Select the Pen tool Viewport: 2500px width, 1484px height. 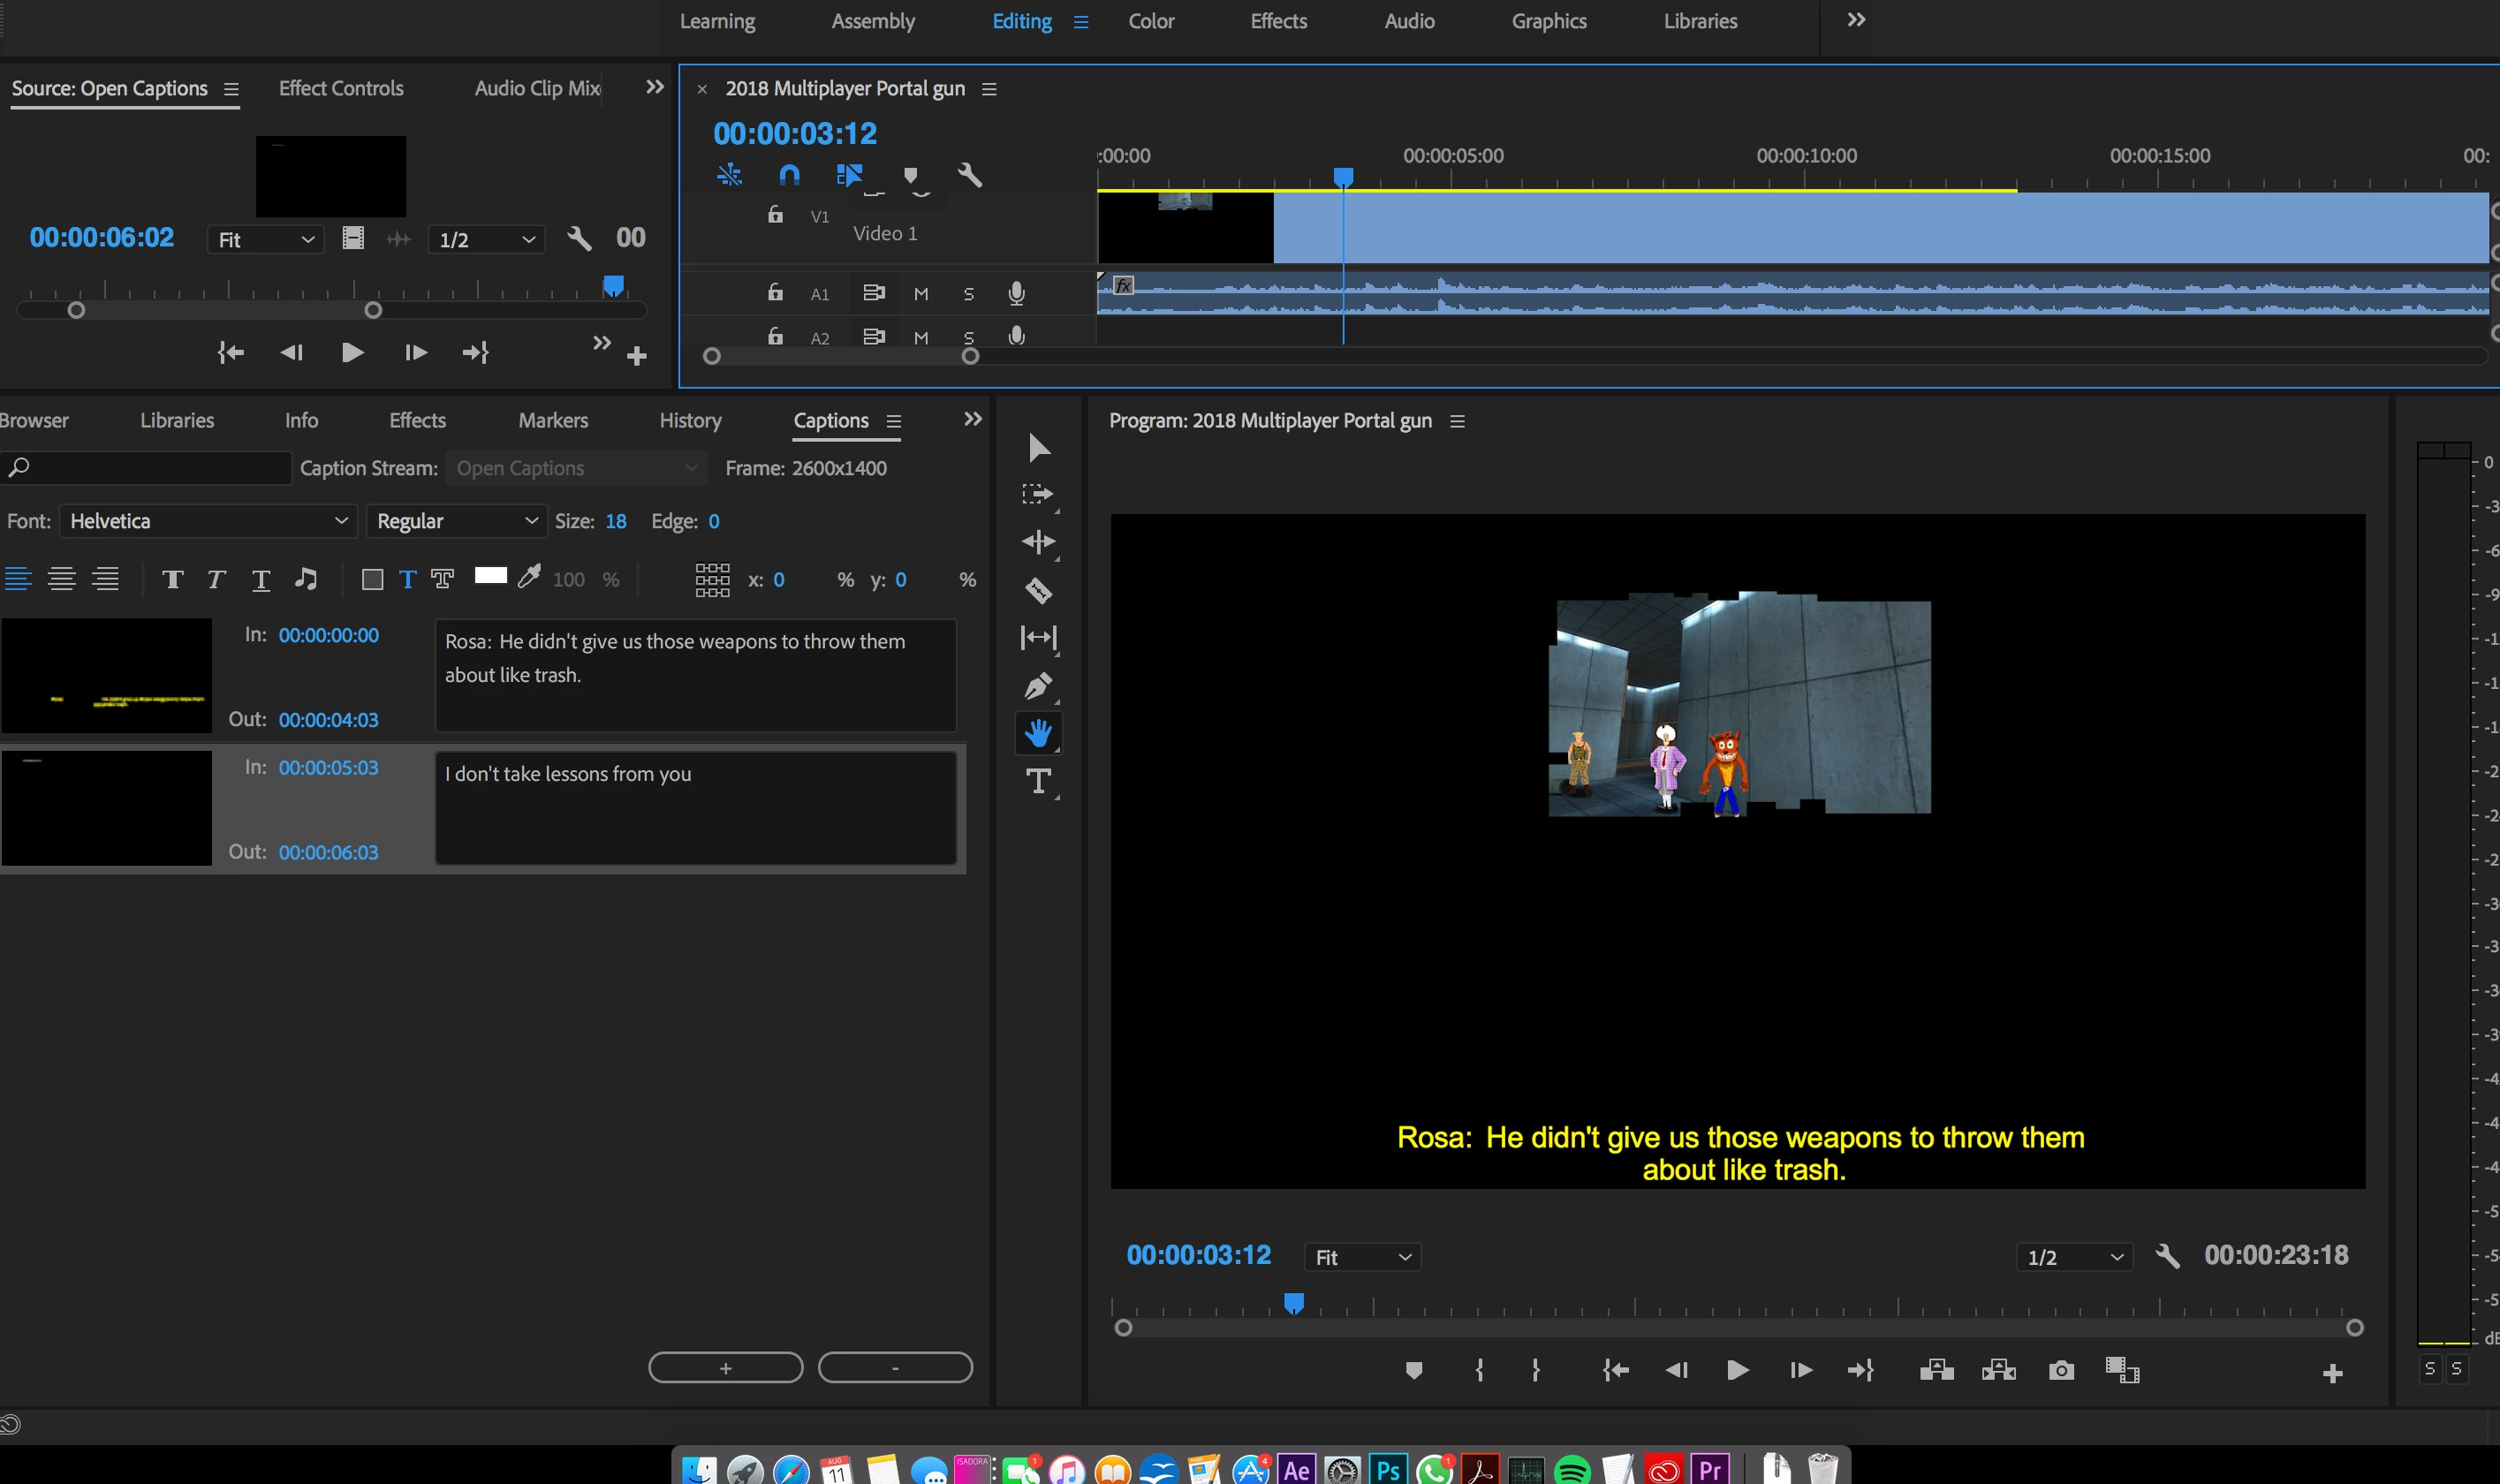(1038, 686)
